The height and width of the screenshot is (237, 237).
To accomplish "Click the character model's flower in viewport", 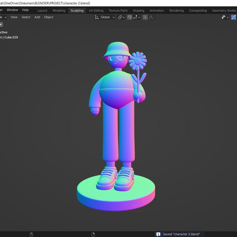I will tap(137, 61).
